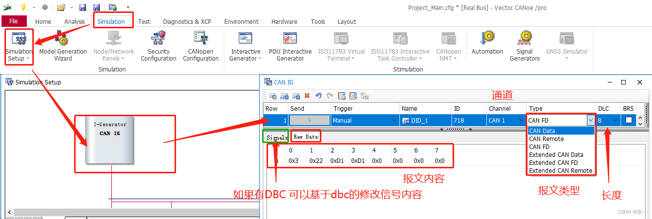Switch to Diagnostics & XCP tab

coord(187,21)
